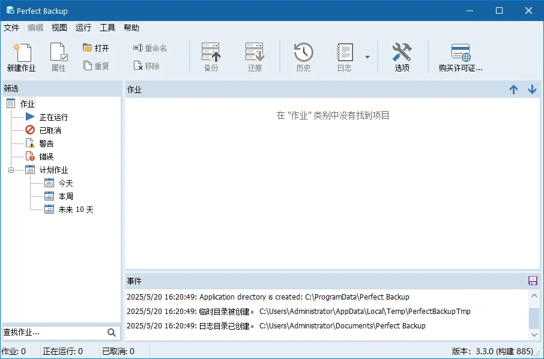Click 正在运行: 0 in status bar
The image size is (544, 359).
(63, 351)
